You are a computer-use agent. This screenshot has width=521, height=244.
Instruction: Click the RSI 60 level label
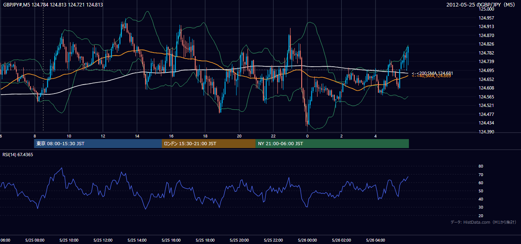click(x=481, y=183)
